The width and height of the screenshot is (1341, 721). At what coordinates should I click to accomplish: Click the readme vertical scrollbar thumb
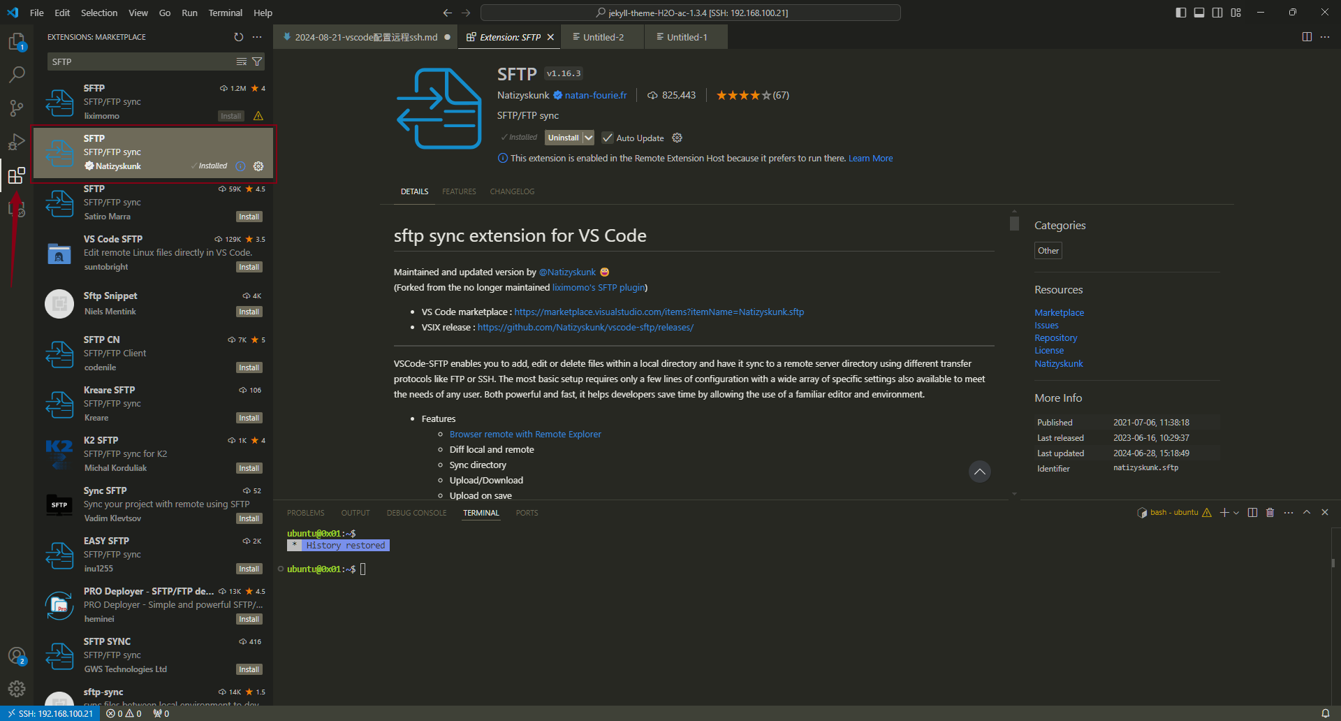click(1014, 223)
